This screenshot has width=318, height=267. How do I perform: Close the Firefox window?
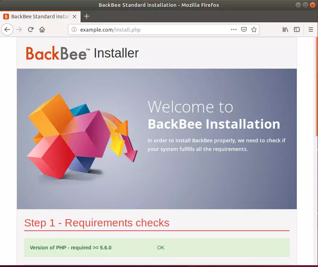(x=313, y=5)
